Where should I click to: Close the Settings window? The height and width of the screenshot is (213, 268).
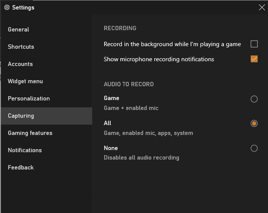click(x=262, y=7)
